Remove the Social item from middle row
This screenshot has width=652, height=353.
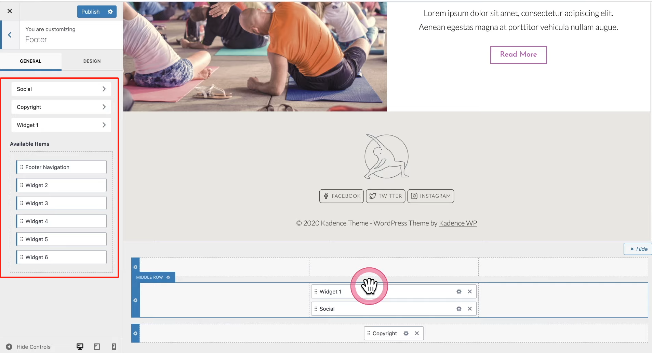(x=470, y=309)
